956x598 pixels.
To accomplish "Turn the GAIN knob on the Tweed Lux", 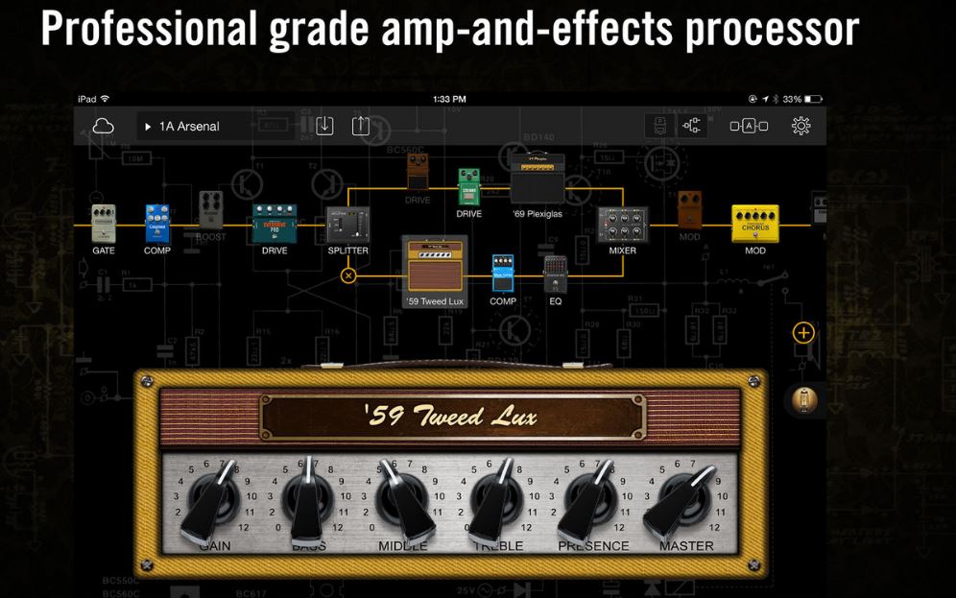I will (217, 500).
